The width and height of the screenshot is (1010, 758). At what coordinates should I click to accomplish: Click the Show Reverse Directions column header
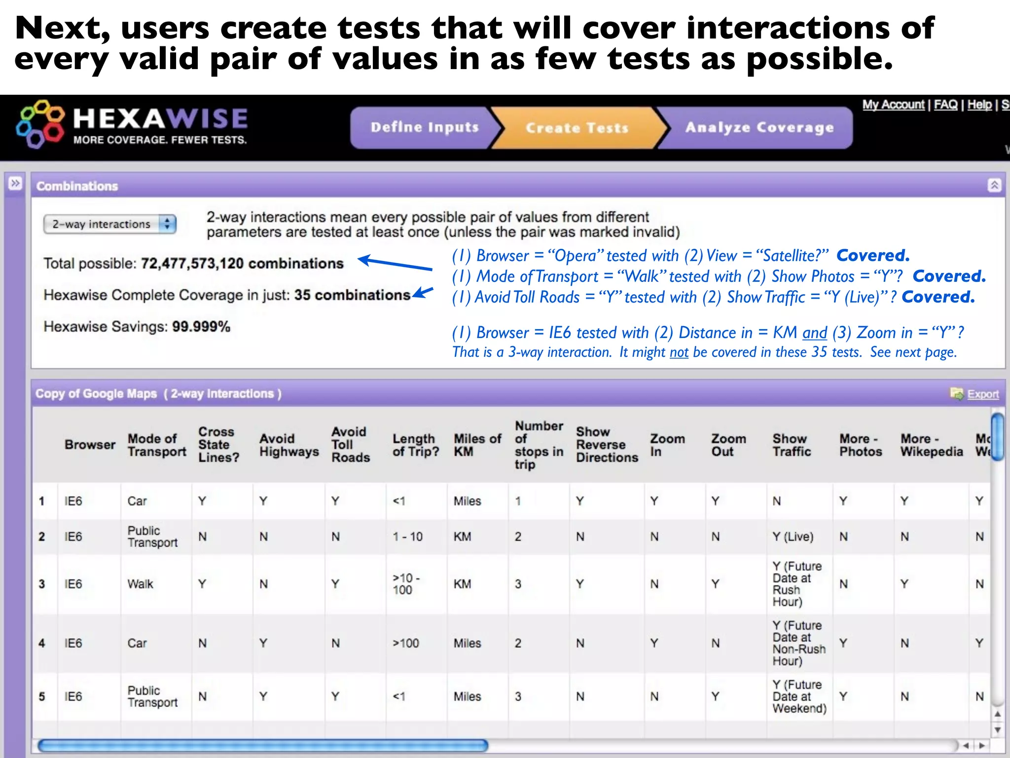click(x=607, y=445)
